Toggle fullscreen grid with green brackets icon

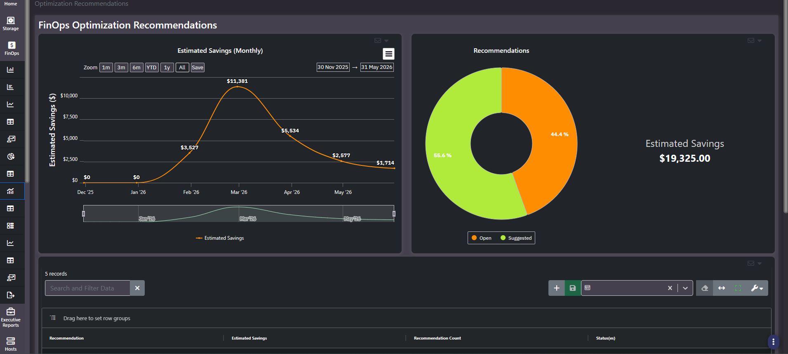tap(738, 288)
